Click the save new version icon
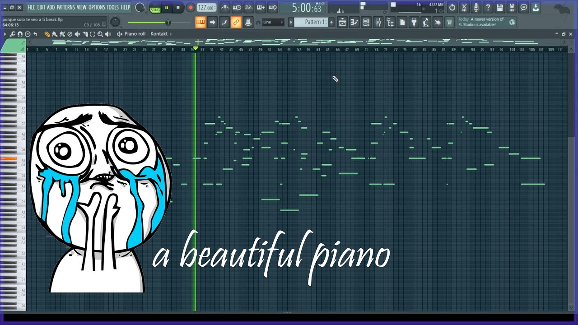The width and height of the screenshot is (578, 325). 512,8
